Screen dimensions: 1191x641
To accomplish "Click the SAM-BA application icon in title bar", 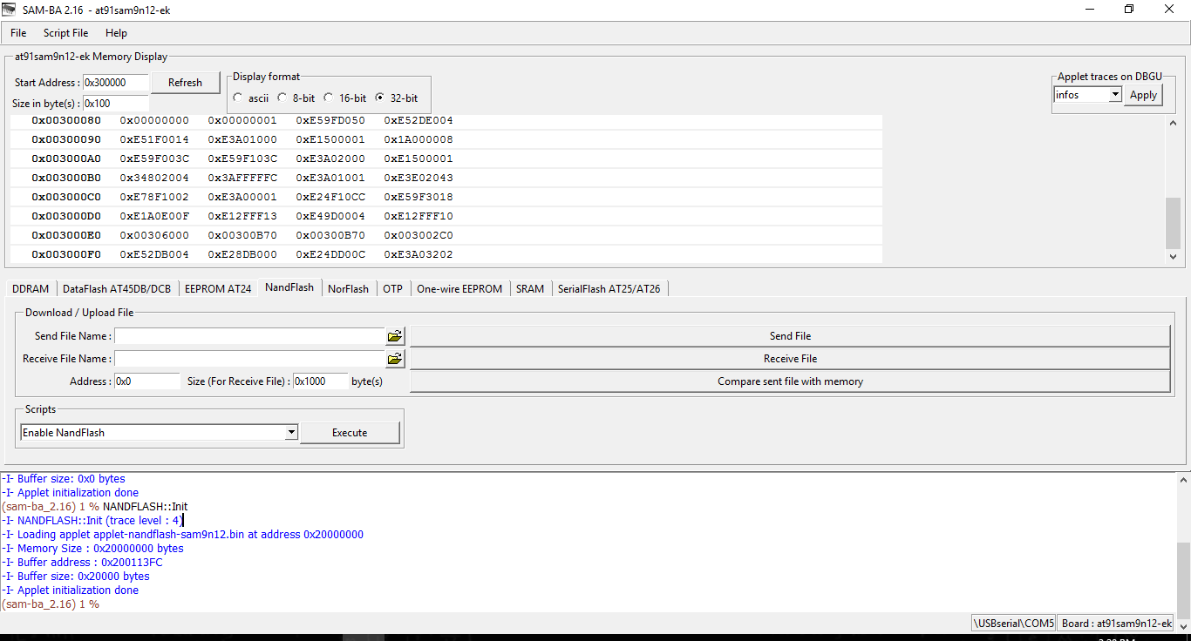I will pyautogui.click(x=10, y=10).
